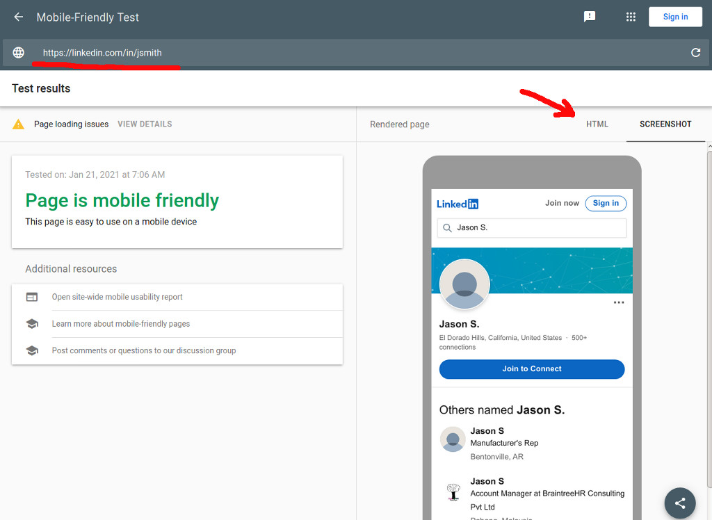712x520 pixels.
Task: Click the Others named Jason S. heading
Action: coord(502,410)
